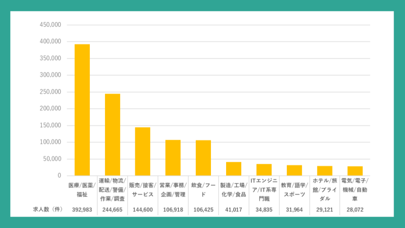Click the 飲食/フード bar
This screenshot has height=228, width=405.
tap(203, 157)
